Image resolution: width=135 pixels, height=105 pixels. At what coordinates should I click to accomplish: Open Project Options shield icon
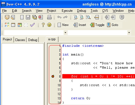[122, 17]
